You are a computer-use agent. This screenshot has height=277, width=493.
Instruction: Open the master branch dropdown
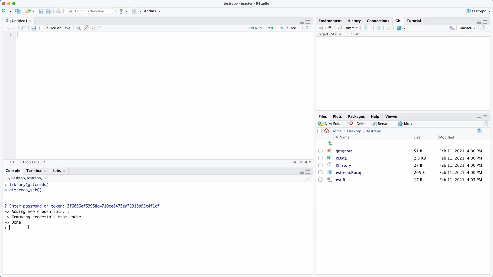(x=467, y=28)
